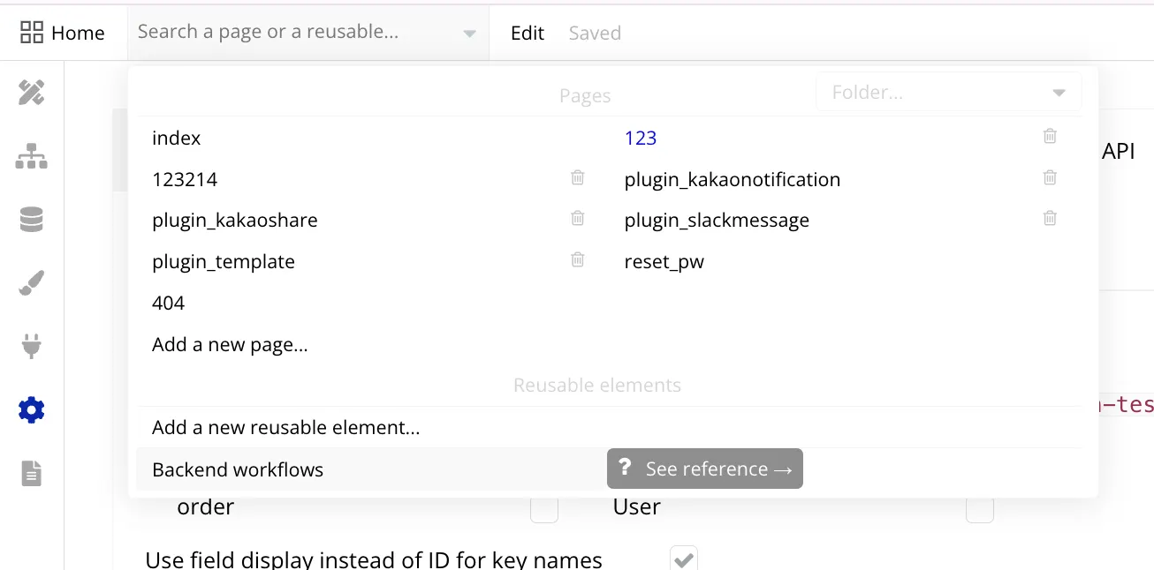Image resolution: width=1154 pixels, height=570 pixels.
Task: Open the See reference link
Action: coord(705,469)
